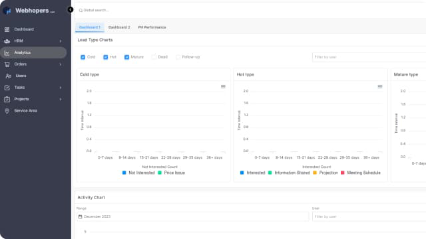Click the Tasks checklist icon

(7, 88)
